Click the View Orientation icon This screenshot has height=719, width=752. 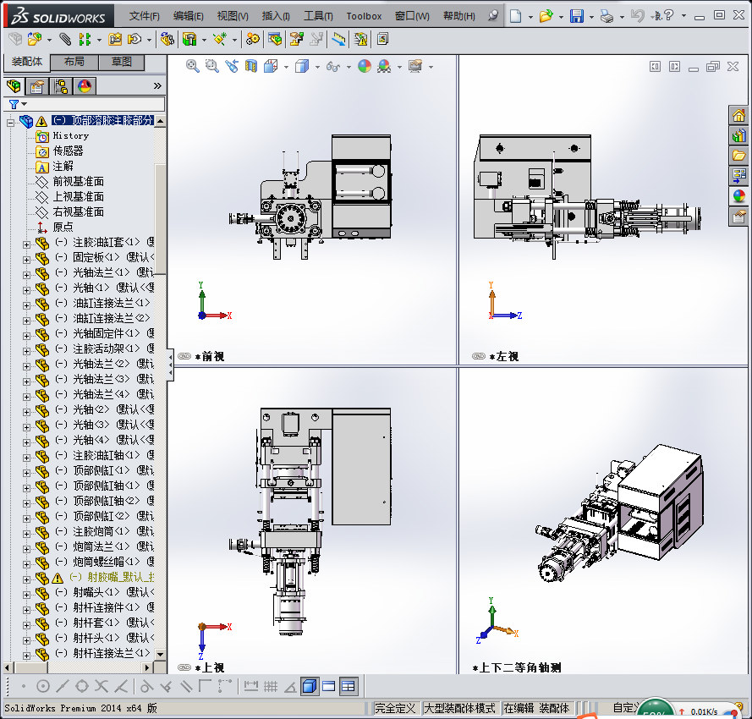tap(271, 66)
